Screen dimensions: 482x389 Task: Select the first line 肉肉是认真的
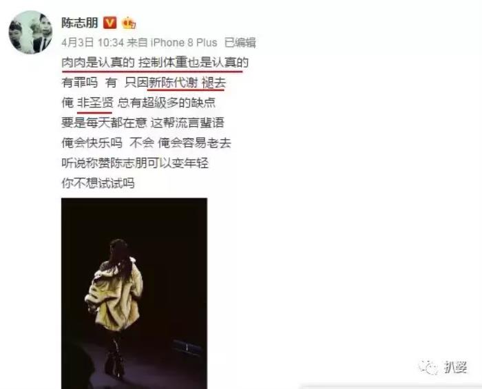pos(98,63)
